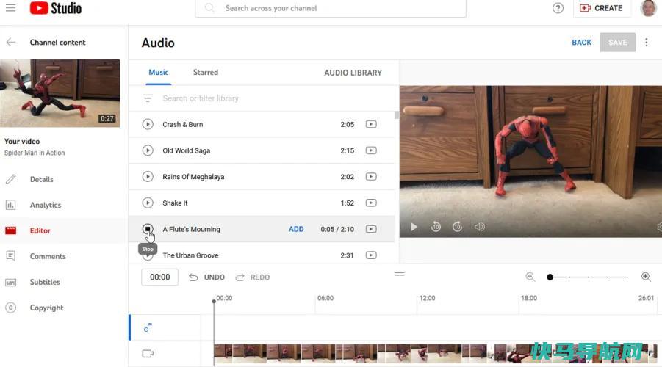Screen dimensions: 662x367
Task: Open the account avatar menu
Action: click(648, 8)
